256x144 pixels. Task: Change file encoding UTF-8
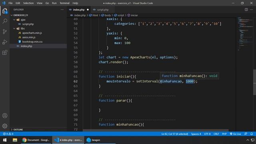207,134
